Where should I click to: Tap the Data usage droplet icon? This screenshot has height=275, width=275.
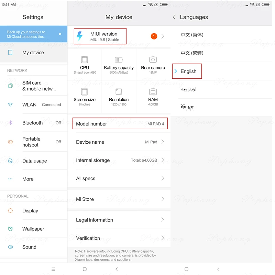(10, 161)
